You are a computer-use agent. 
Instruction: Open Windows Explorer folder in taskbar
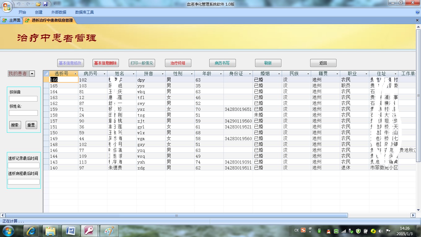[50, 231]
